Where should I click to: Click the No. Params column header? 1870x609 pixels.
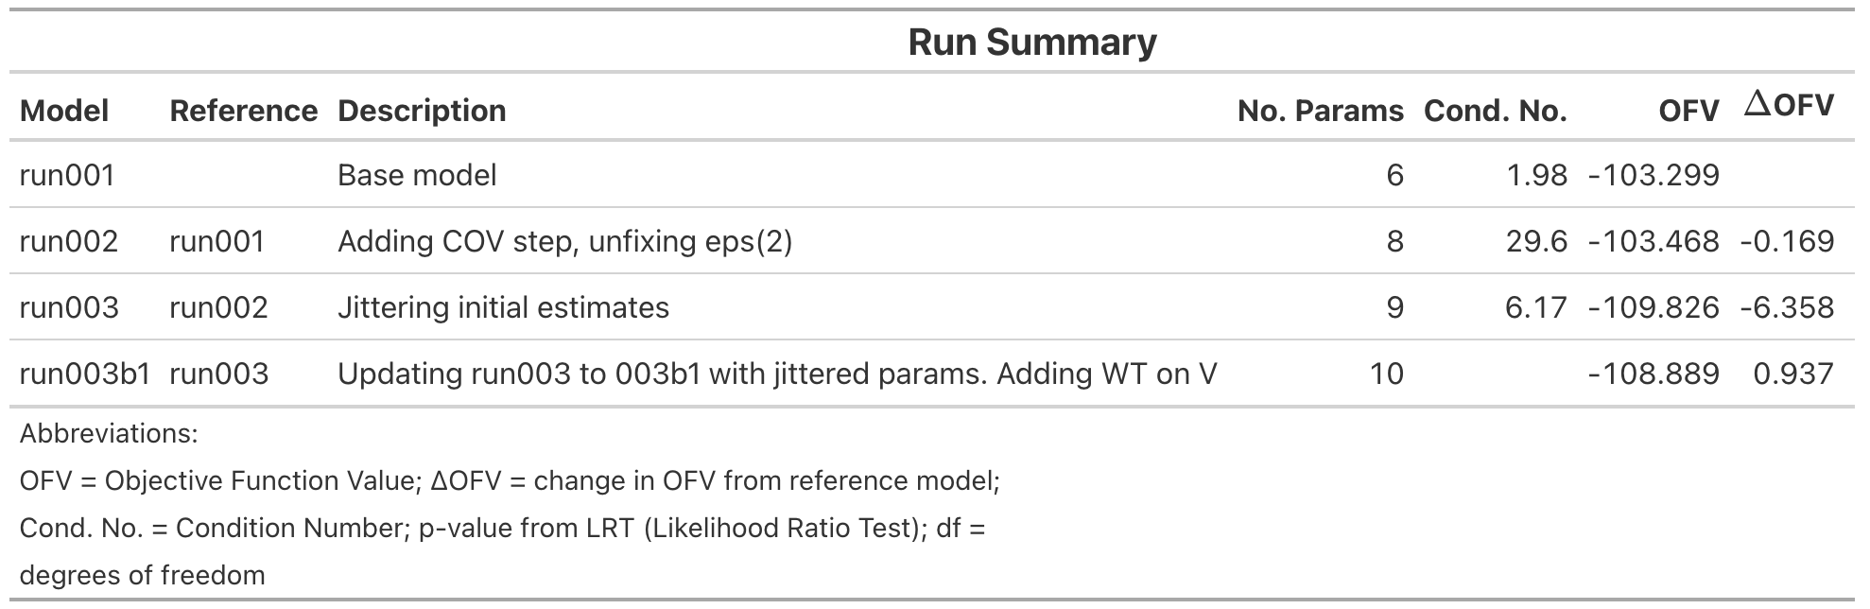(x=1320, y=111)
